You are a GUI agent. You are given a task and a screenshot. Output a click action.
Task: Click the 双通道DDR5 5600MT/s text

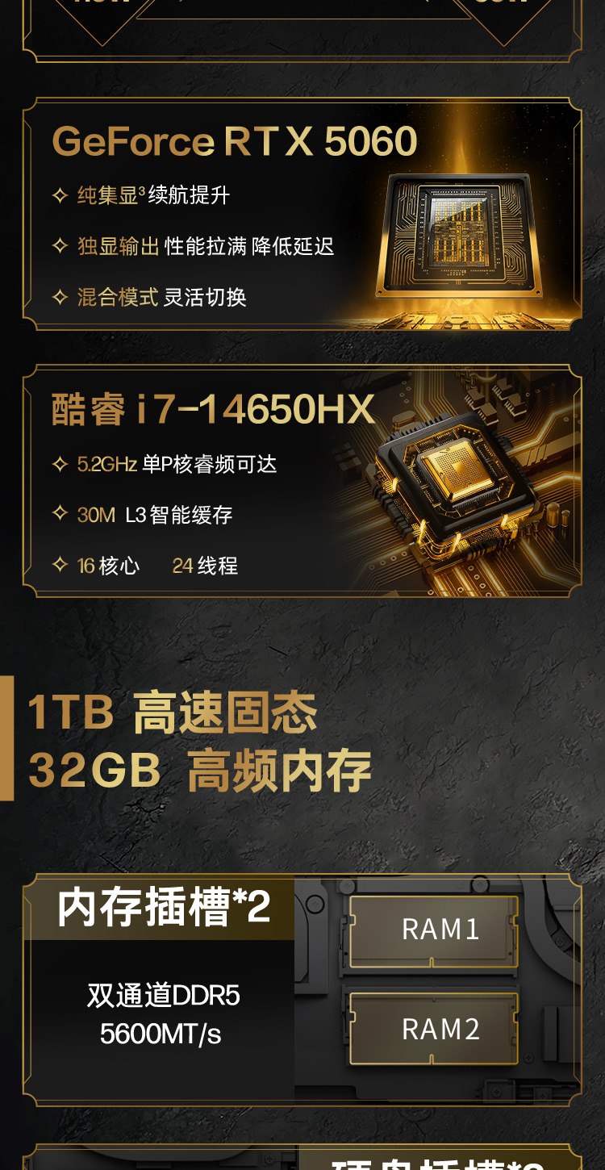click(162, 1014)
